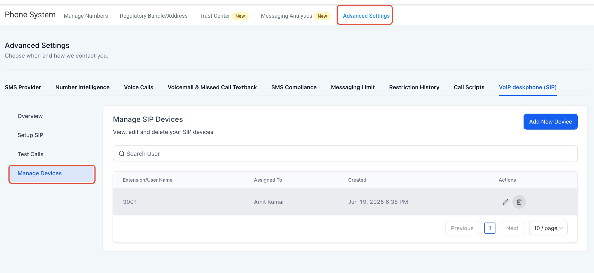The height and width of the screenshot is (273, 594).
Task: Open the Call Scripts tab
Action: (469, 87)
